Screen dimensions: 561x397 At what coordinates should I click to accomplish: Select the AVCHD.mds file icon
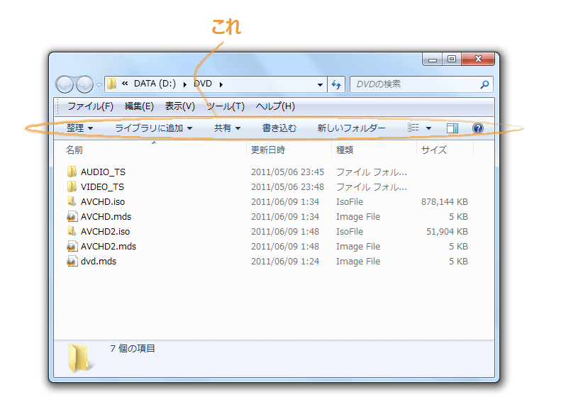click(x=72, y=216)
